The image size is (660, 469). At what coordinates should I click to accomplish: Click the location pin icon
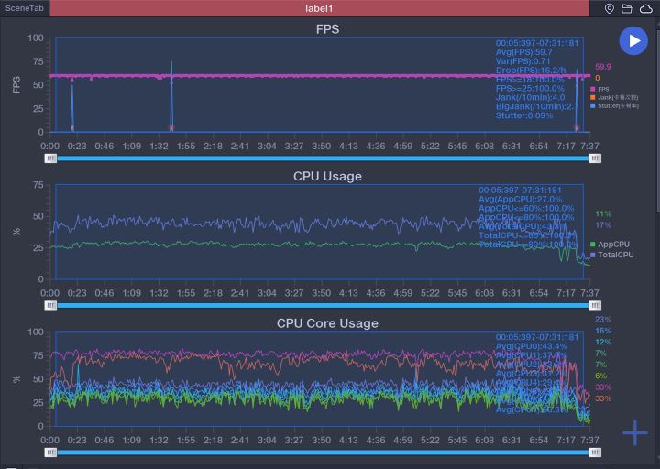point(610,8)
